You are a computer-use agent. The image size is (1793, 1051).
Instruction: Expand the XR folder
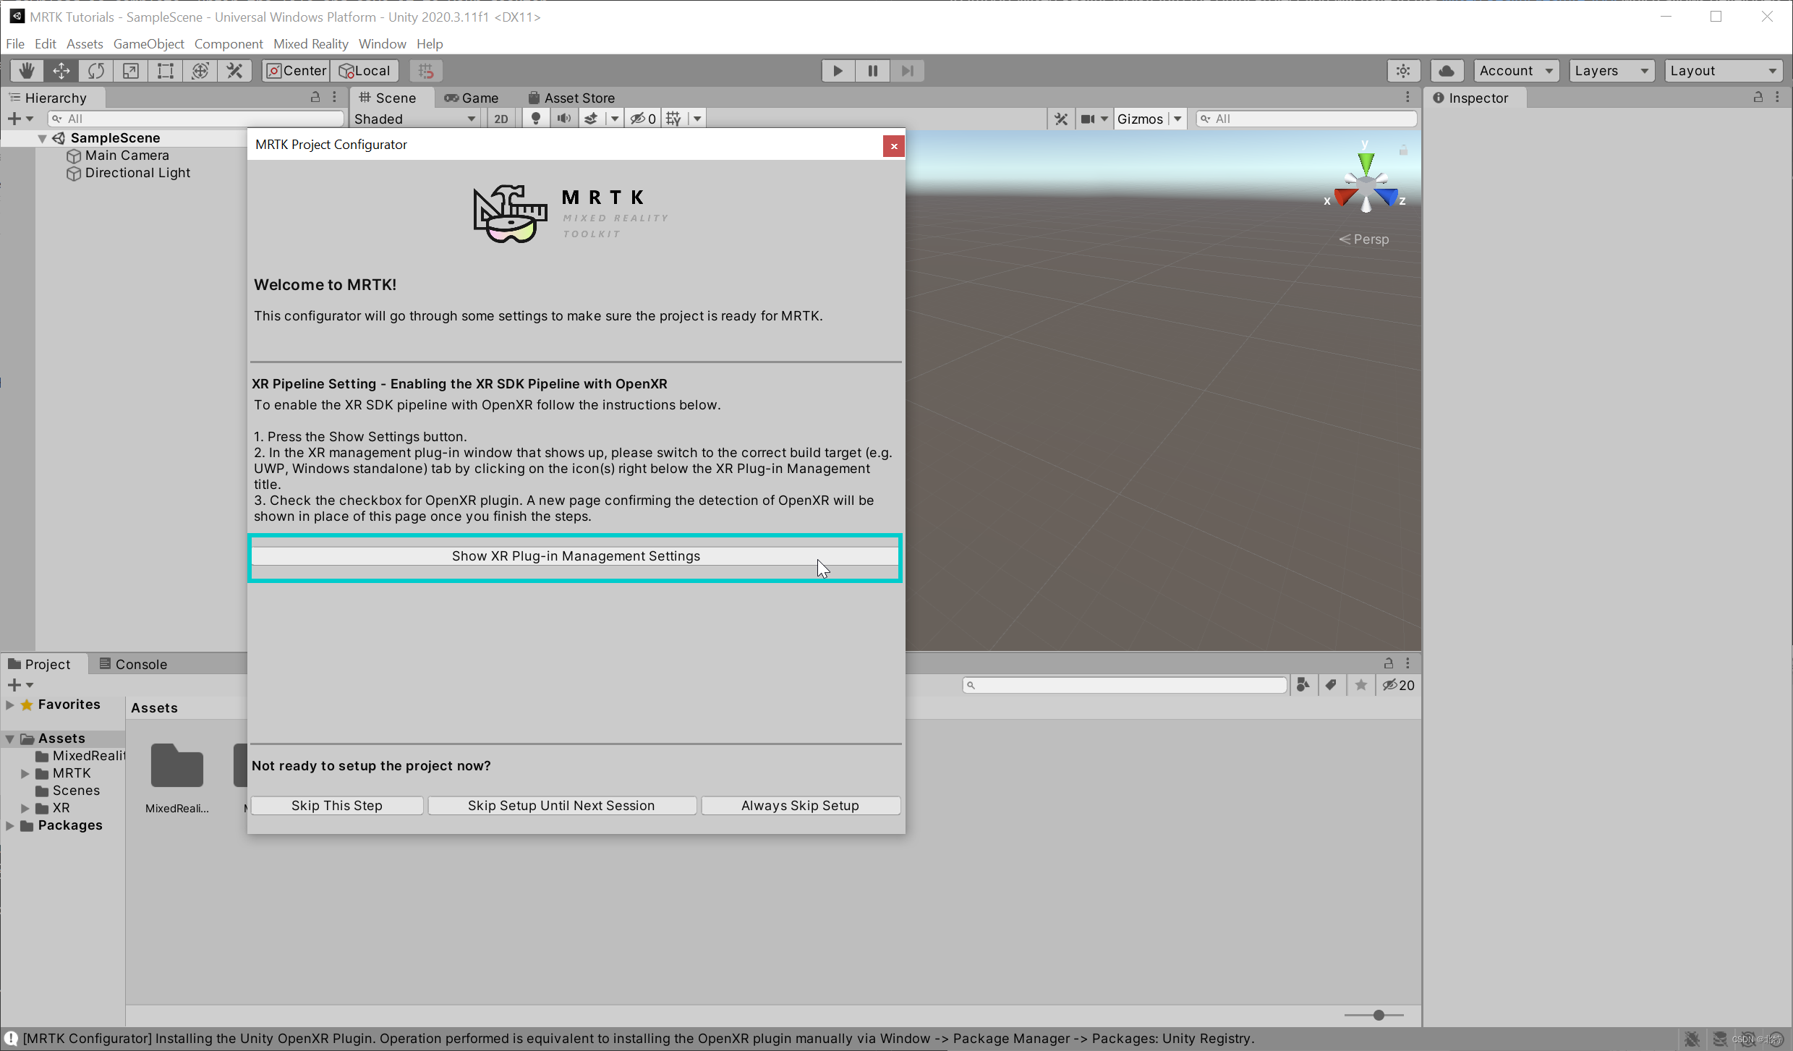click(x=25, y=808)
